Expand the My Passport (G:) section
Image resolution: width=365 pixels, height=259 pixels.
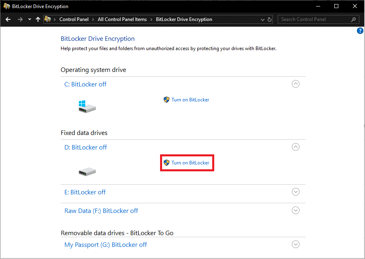coord(295,244)
